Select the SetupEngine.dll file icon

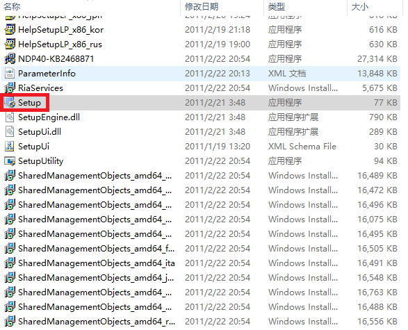click(x=10, y=117)
